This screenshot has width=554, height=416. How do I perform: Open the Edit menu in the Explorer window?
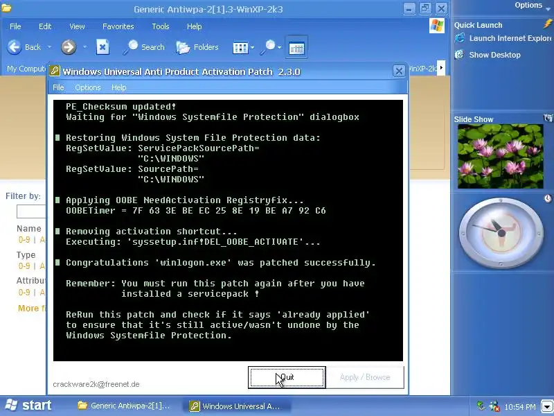point(45,26)
